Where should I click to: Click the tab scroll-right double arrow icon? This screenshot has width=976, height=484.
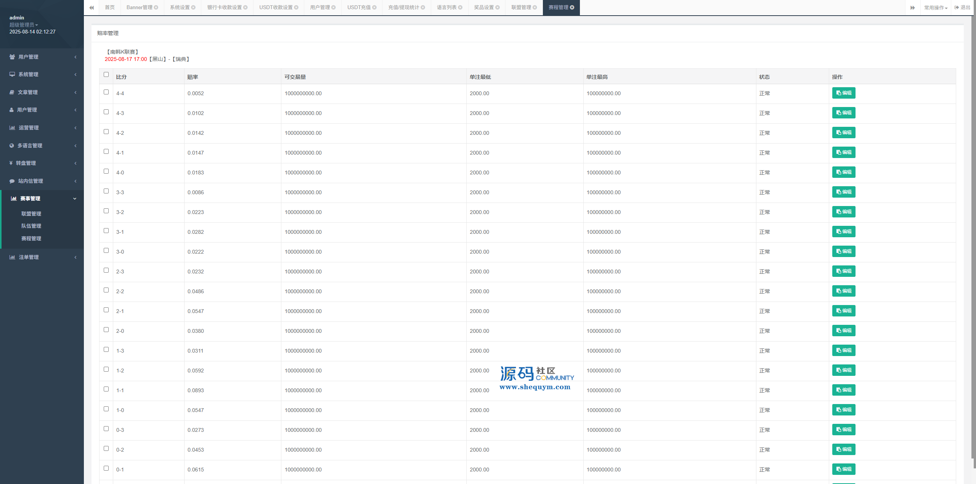(x=912, y=8)
